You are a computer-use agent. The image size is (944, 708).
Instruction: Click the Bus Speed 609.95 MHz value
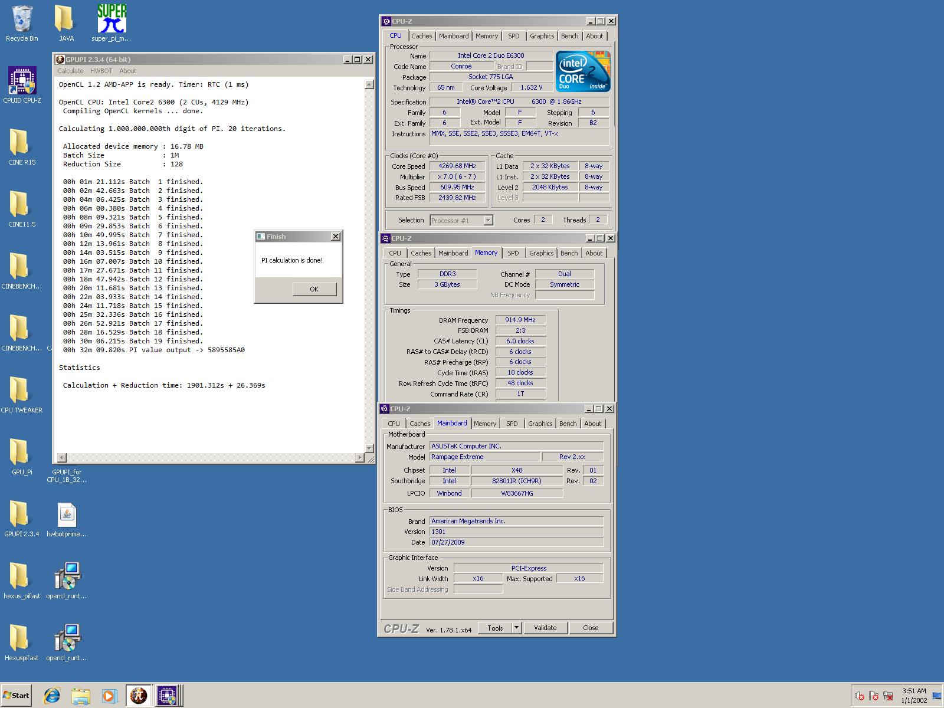click(457, 187)
